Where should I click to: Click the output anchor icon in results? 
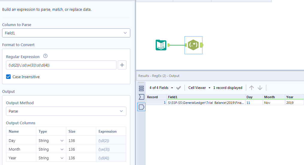coord(141,107)
